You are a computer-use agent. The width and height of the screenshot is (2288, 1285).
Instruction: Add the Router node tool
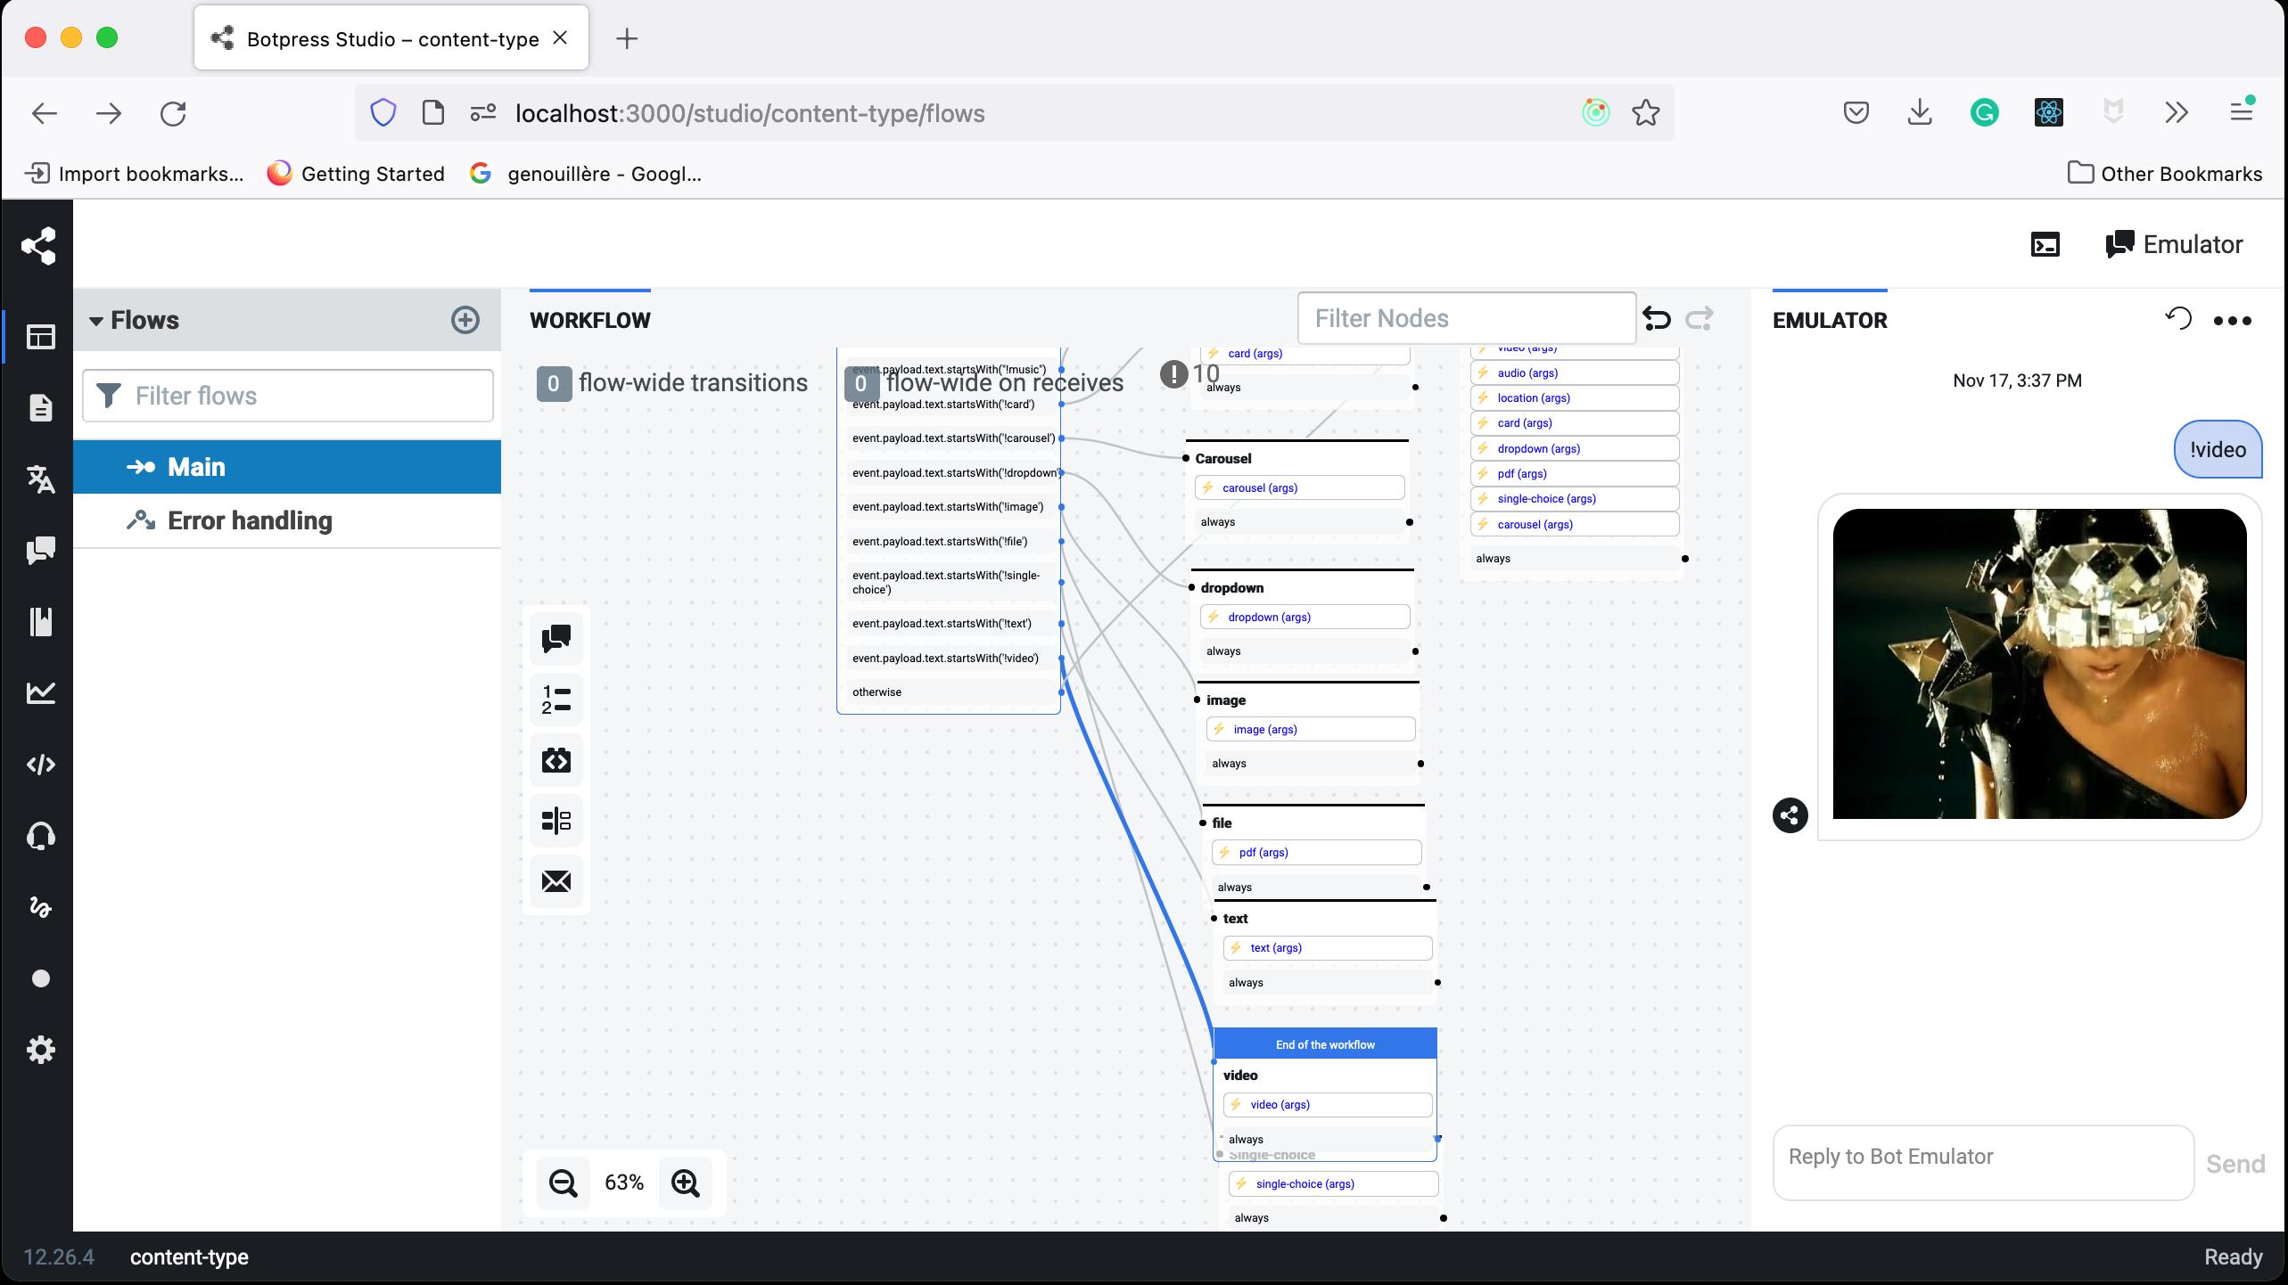click(x=556, y=820)
